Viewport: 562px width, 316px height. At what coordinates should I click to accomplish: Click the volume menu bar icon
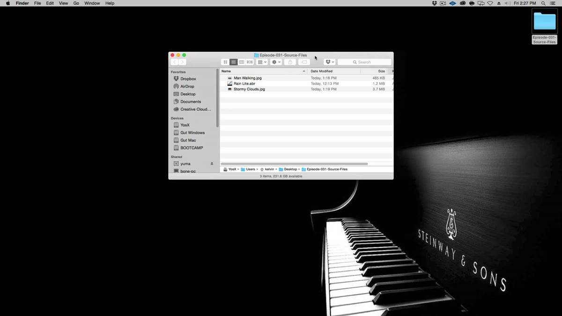(508, 3)
